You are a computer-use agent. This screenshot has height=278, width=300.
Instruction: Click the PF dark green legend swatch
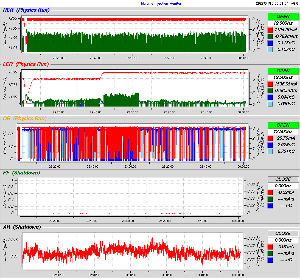270,199
